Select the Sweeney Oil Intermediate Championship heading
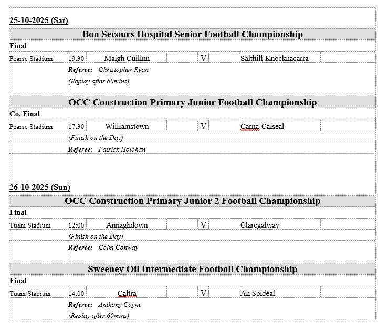Image resolution: width=388 pixels, height=333 pixels. click(x=192, y=269)
